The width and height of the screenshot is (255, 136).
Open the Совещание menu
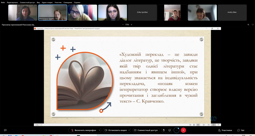pos(68,2)
